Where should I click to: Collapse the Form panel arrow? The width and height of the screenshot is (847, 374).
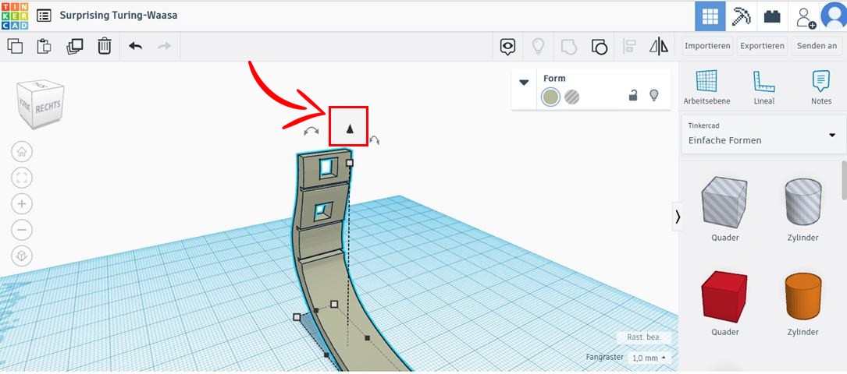click(x=525, y=82)
